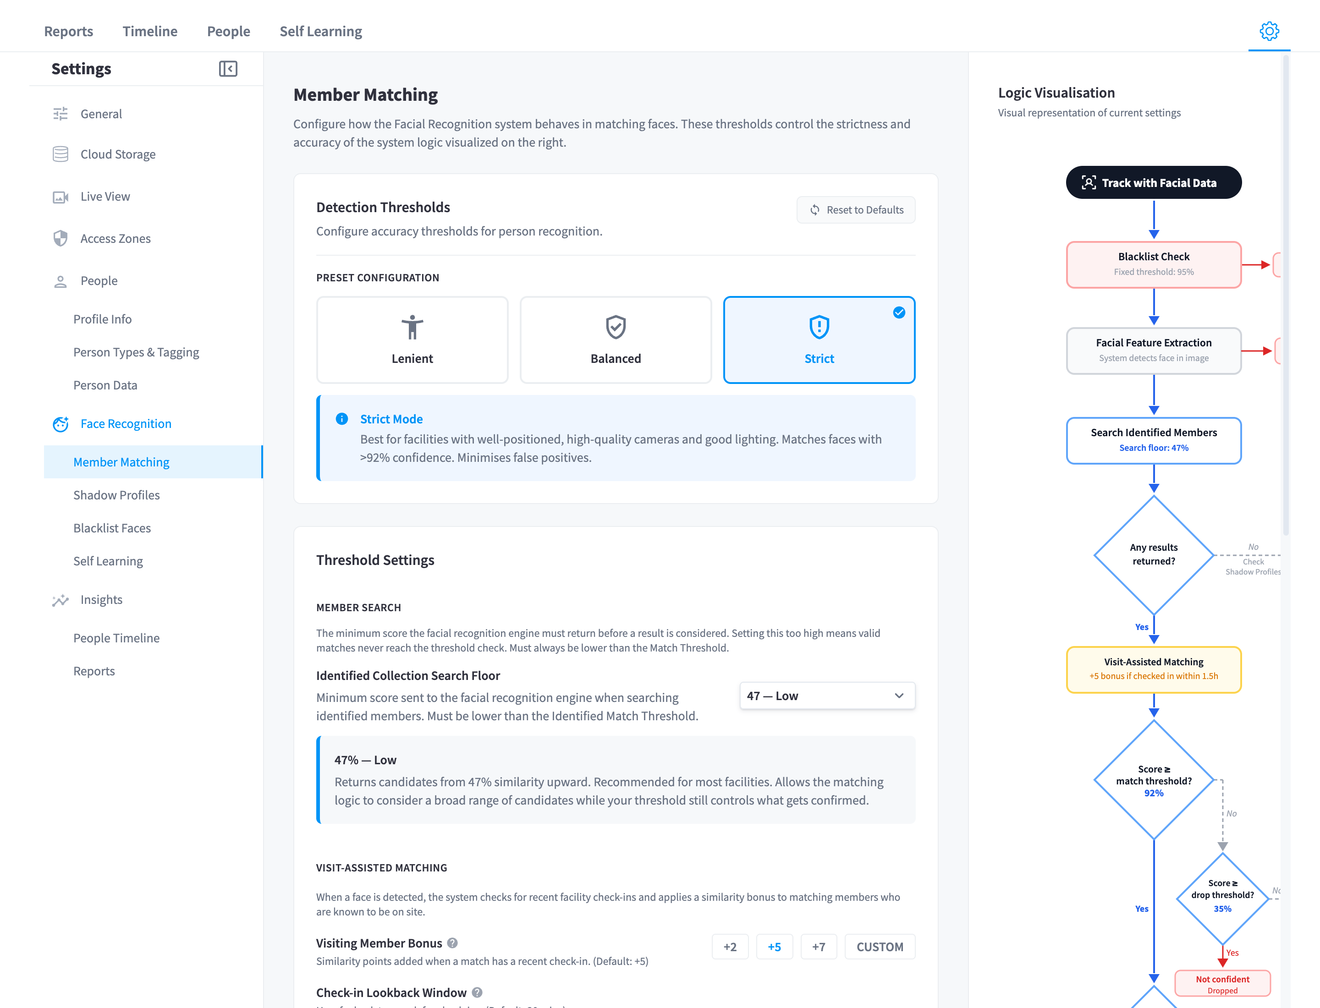Viewport: 1320px width, 1008px height.
Task: Click the General sliders icon
Action: coord(60,114)
